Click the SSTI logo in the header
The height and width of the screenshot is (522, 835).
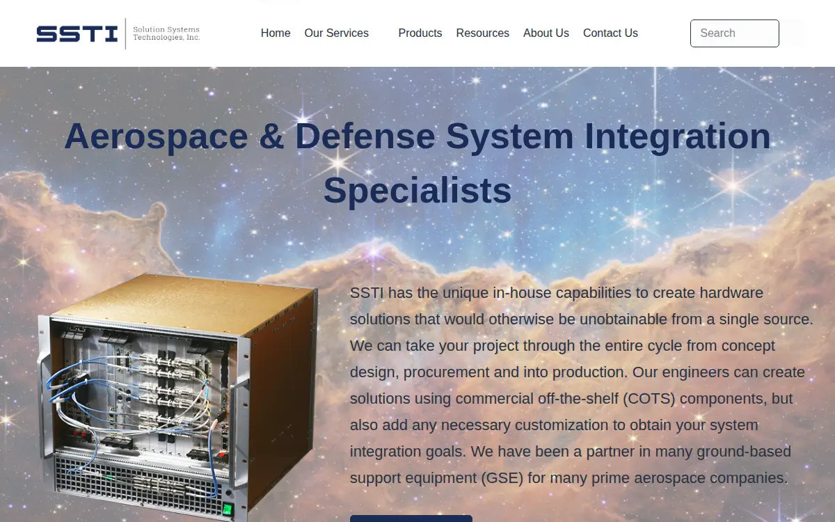[x=118, y=33]
